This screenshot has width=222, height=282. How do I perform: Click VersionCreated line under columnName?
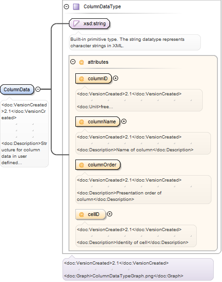click(129, 137)
